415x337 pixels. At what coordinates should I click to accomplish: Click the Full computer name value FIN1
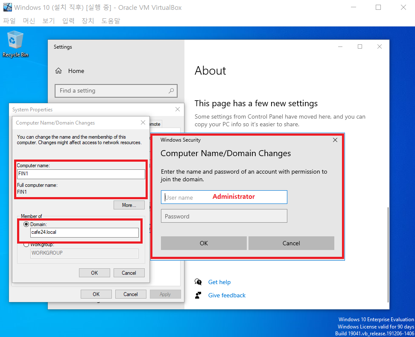[x=22, y=192]
